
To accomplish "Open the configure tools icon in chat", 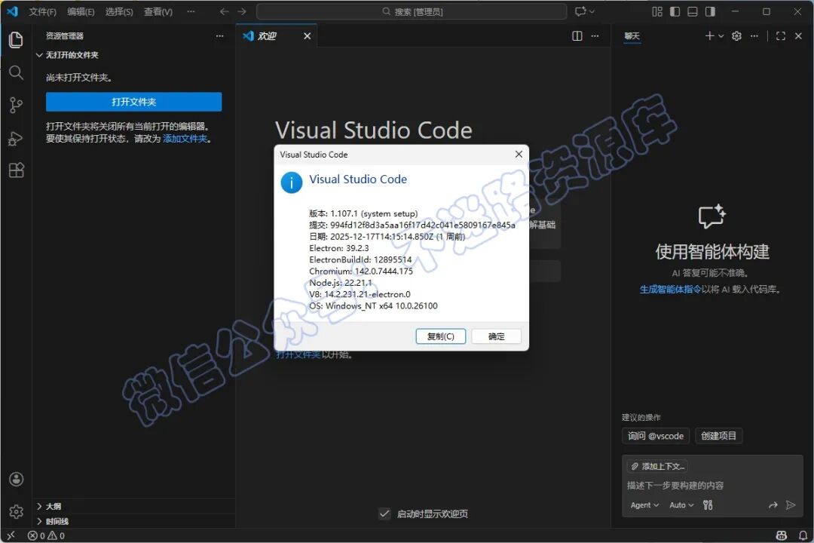I will click(708, 505).
